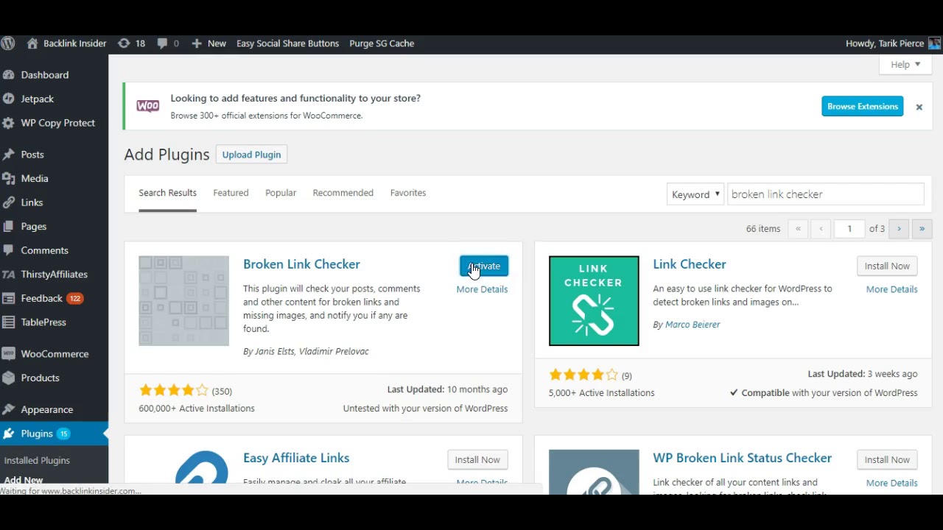Open More Details for Link Checker

pos(891,289)
